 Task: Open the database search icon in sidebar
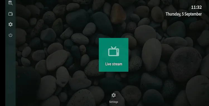coord(10,3)
